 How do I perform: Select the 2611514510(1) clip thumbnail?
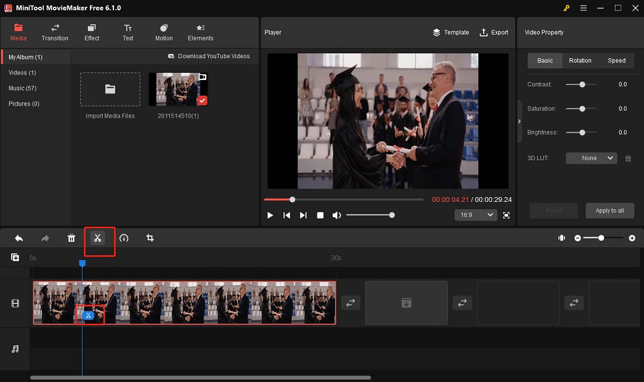pyautogui.click(x=178, y=89)
